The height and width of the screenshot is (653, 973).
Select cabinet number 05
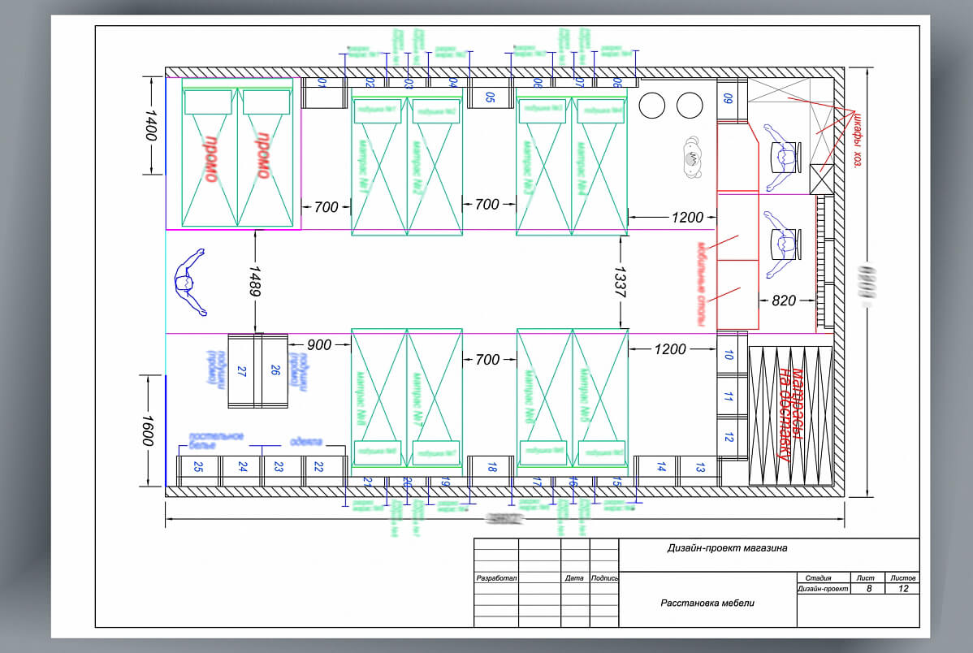(491, 97)
